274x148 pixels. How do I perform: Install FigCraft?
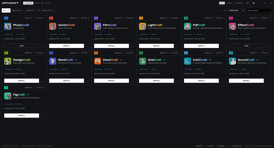click(x=22, y=116)
